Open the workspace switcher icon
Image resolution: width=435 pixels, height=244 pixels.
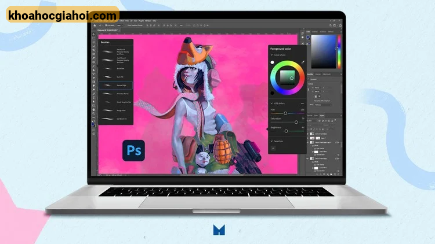pyautogui.click(x=335, y=25)
